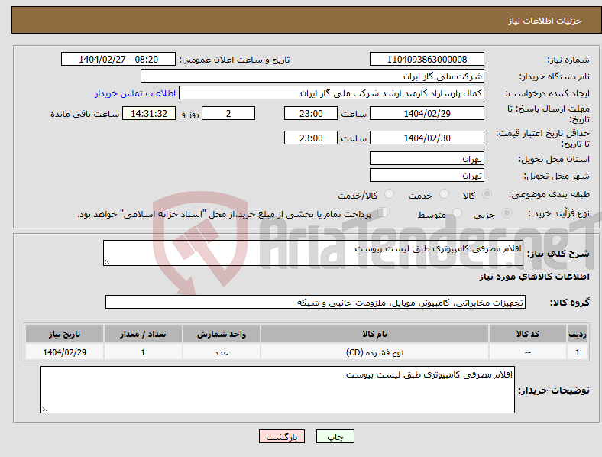Viewport: 602px width, 457px height.
Task: Click the response deadline time 23:00 field
Action: tap(311, 113)
